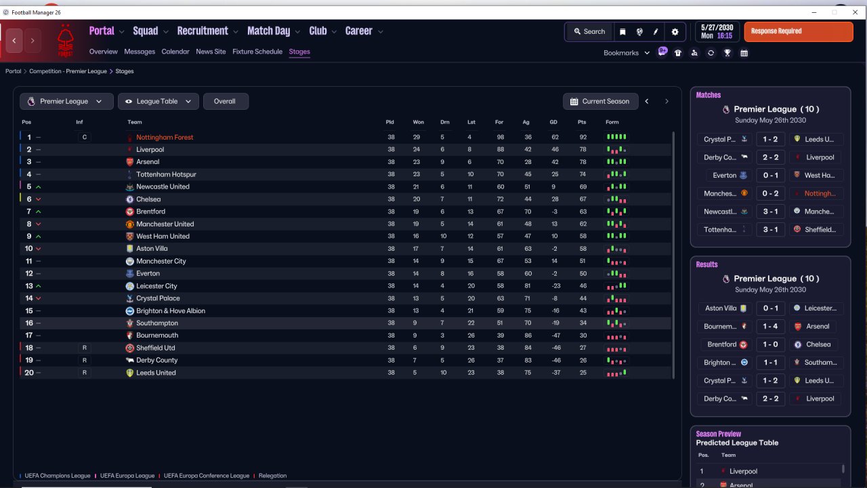Click the Liverpool badge in league table

point(130,150)
